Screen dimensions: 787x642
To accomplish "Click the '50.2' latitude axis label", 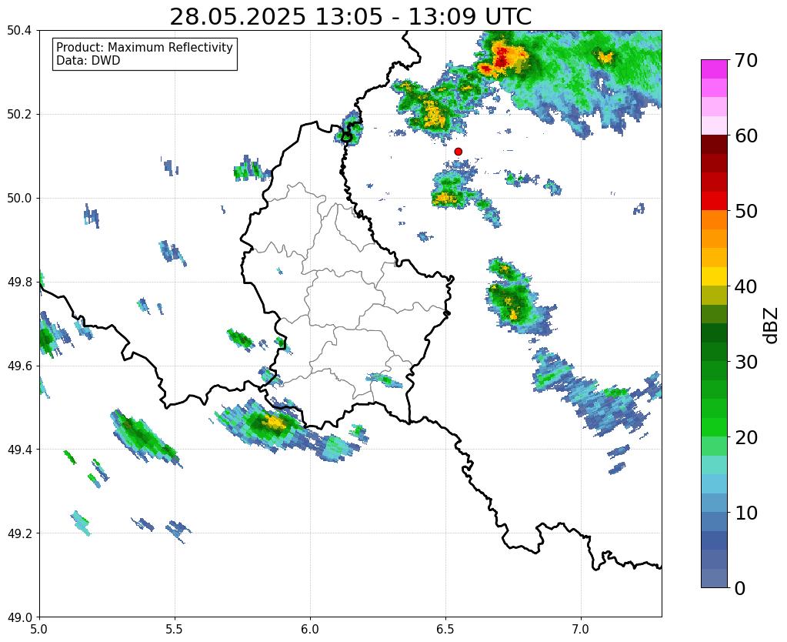I will [19, 115].
